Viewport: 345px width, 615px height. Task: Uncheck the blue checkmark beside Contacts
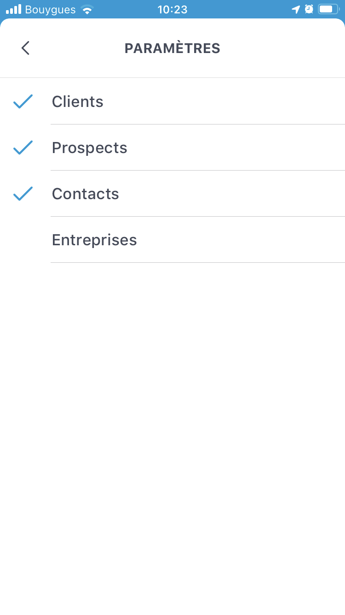23,194
